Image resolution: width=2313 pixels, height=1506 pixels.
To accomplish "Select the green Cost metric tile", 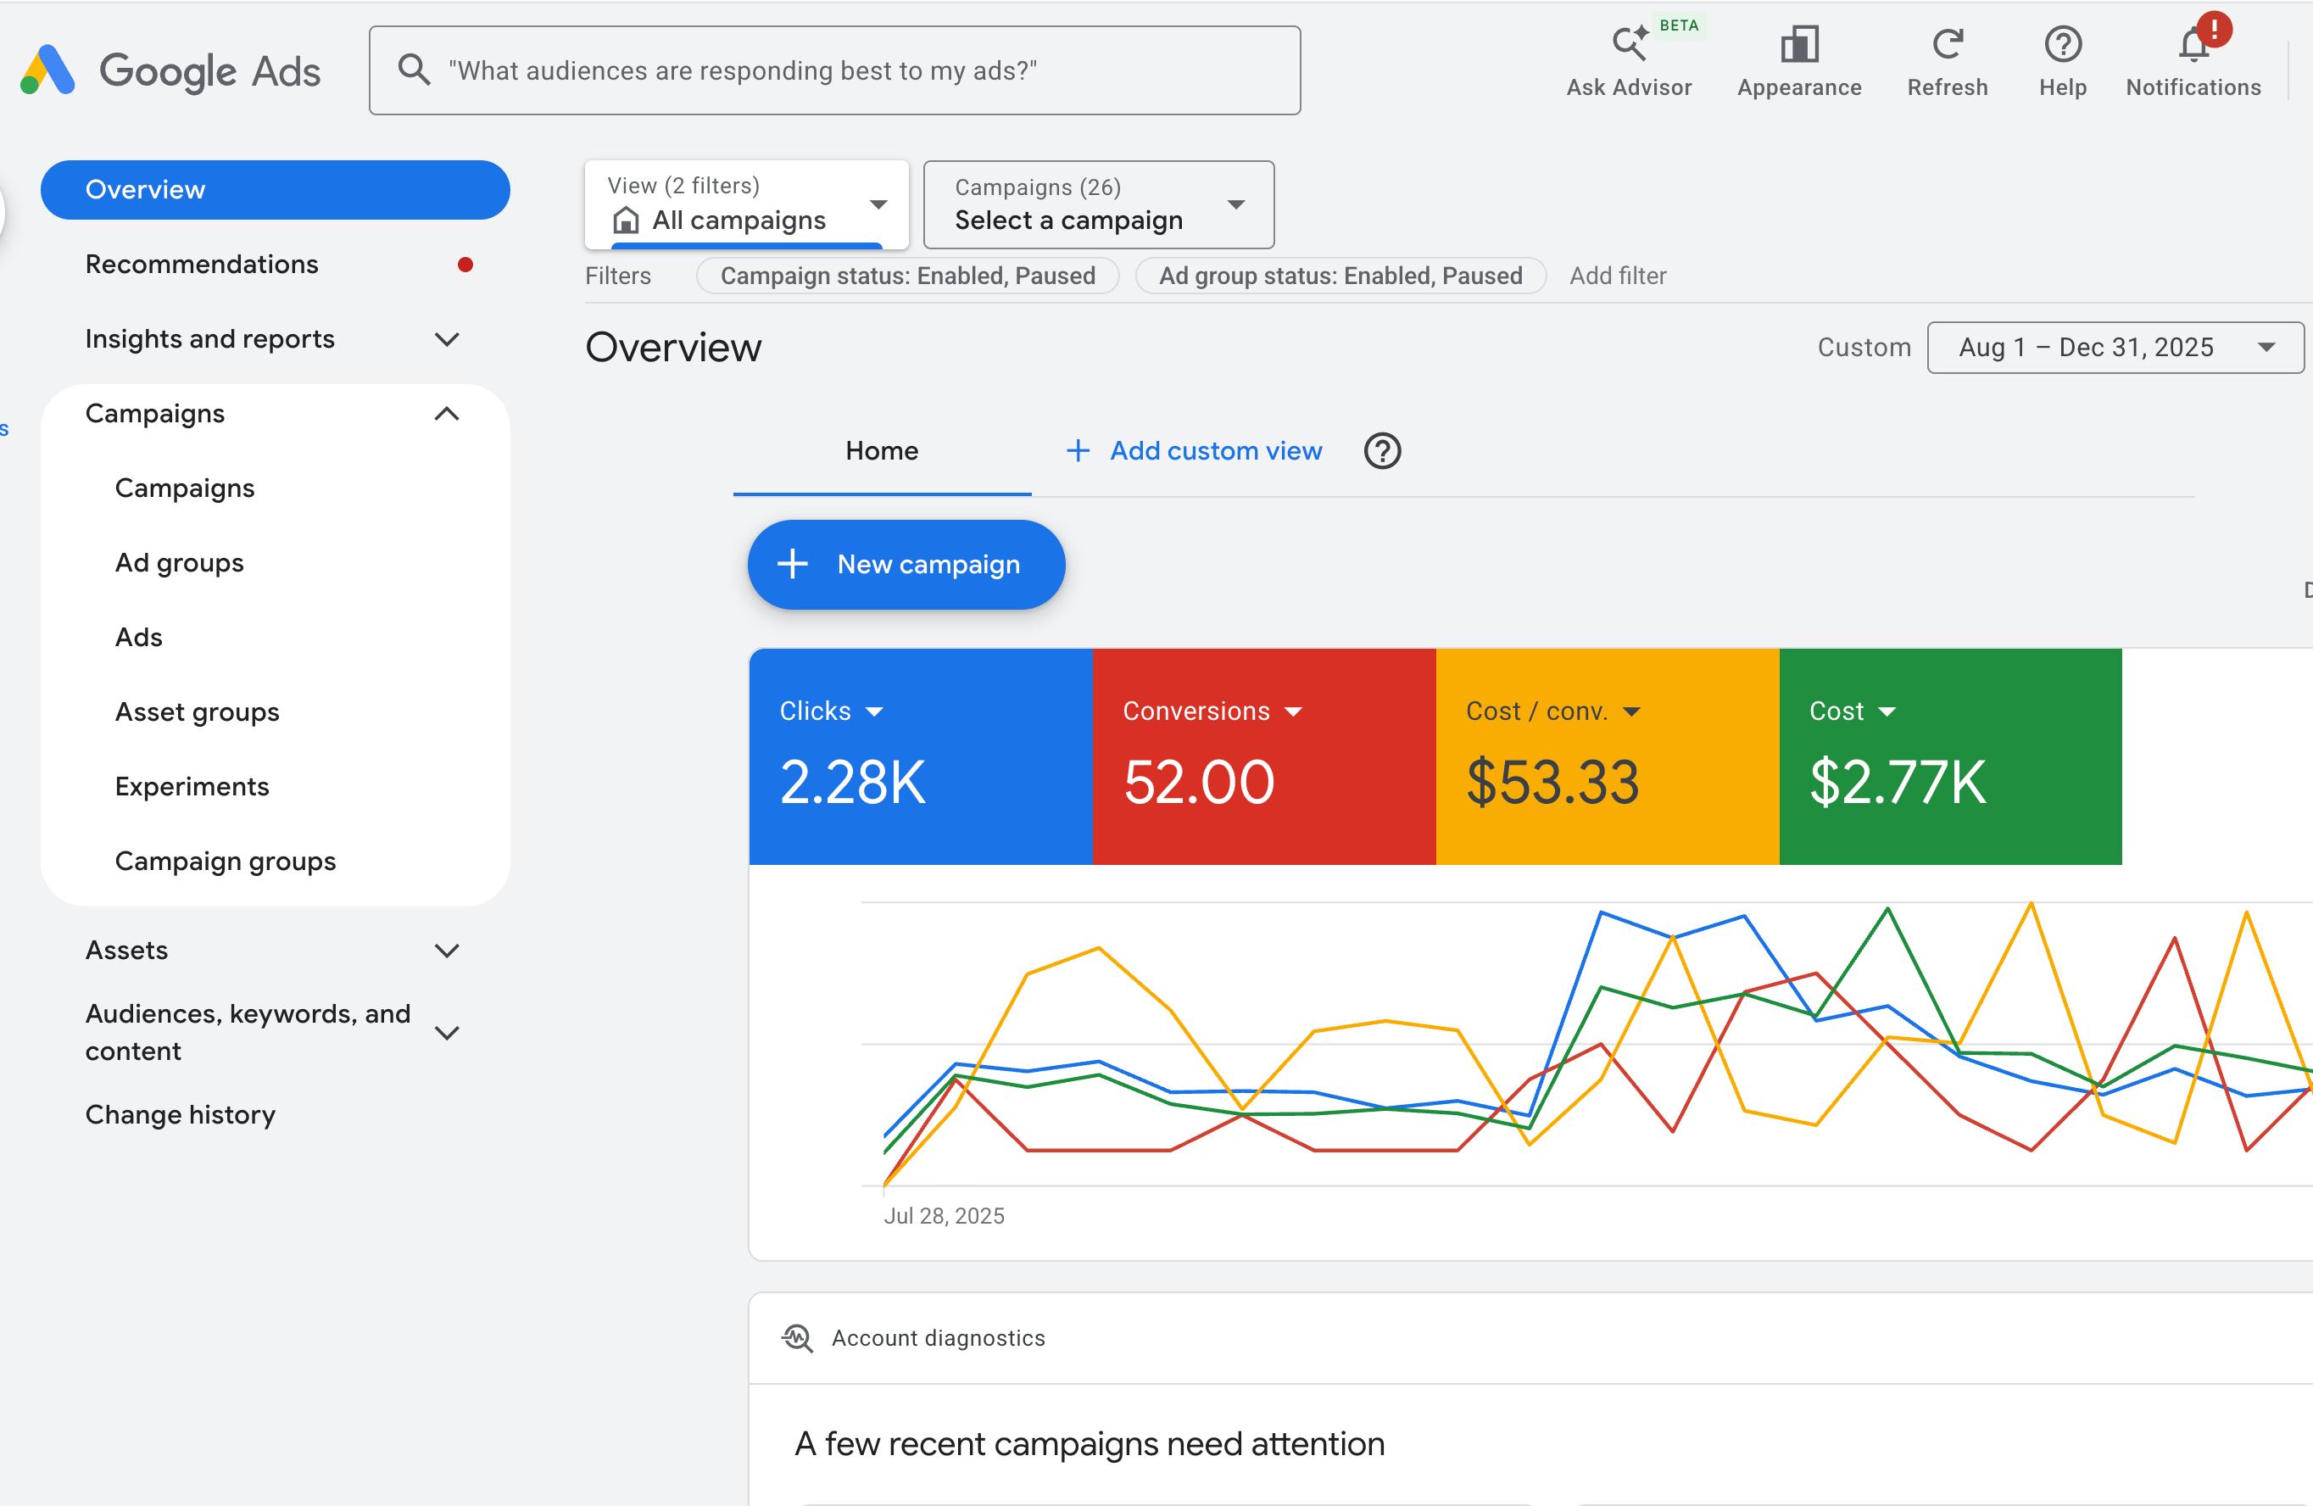I will coord(1949,756).
